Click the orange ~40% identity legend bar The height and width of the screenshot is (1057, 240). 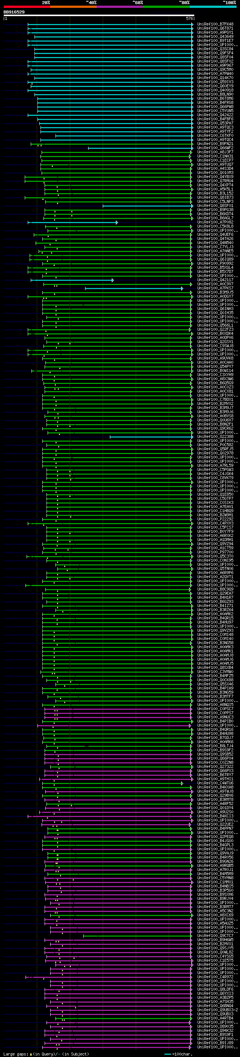(73, 7)
